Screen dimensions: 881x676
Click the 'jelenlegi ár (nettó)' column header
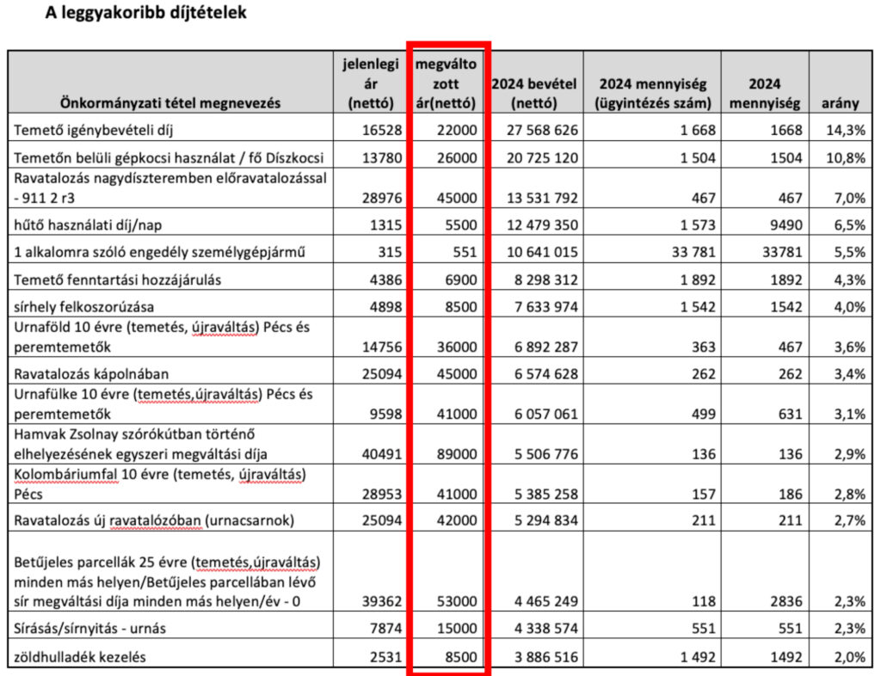coord(371,83)
